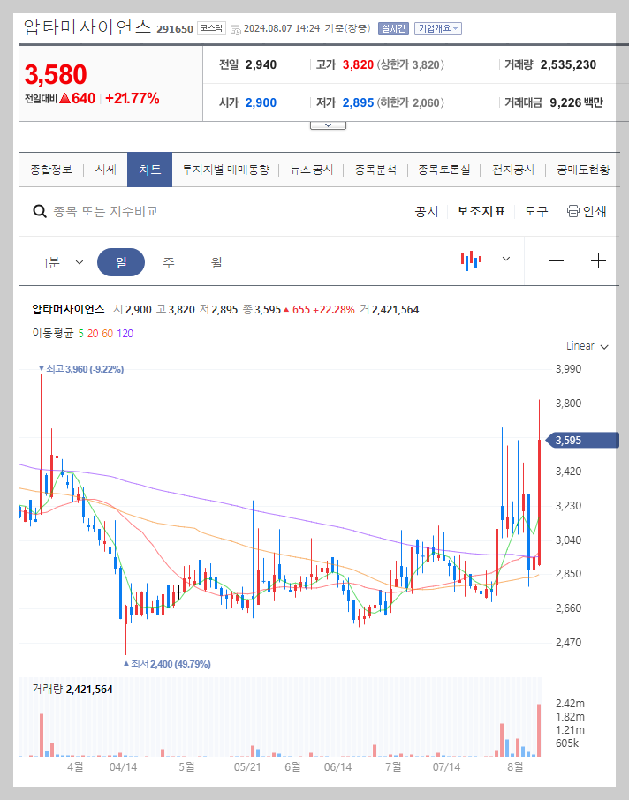Open the 전자공시 tab
Screen dimensions: 629x800
[513, 170]
